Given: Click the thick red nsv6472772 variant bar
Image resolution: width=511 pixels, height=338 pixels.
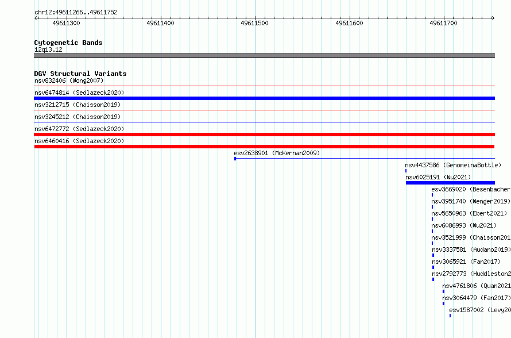Looking at the screenshot, I should tap(264, 135).
